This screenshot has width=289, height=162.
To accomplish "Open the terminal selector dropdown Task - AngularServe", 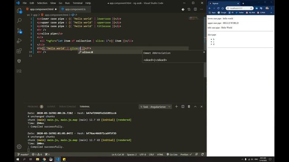I will (155, 107).
